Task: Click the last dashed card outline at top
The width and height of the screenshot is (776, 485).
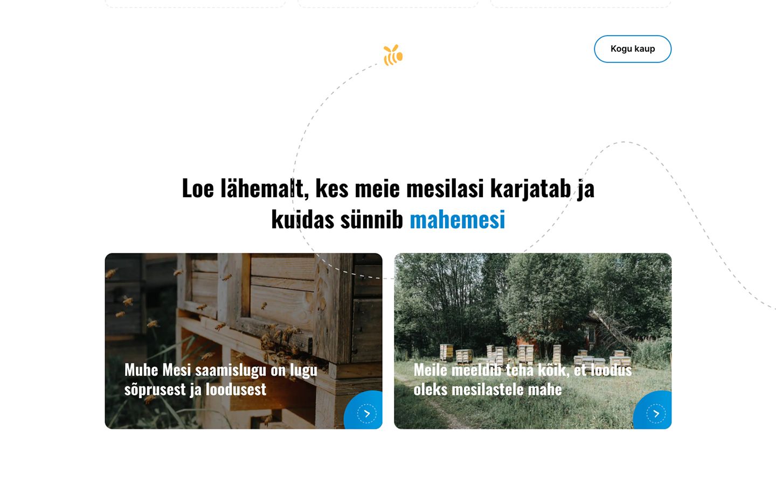Action: 581,4
